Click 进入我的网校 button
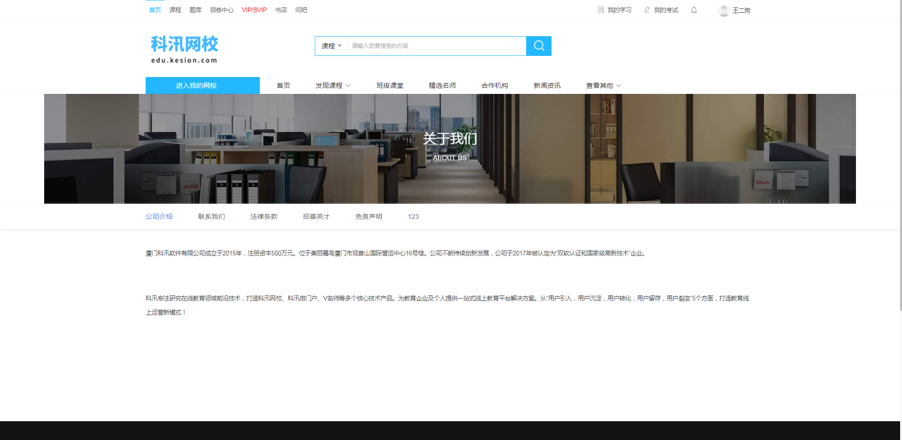Image resolution: width=902 pixels, height=440 pixels. tap(202, 85)
